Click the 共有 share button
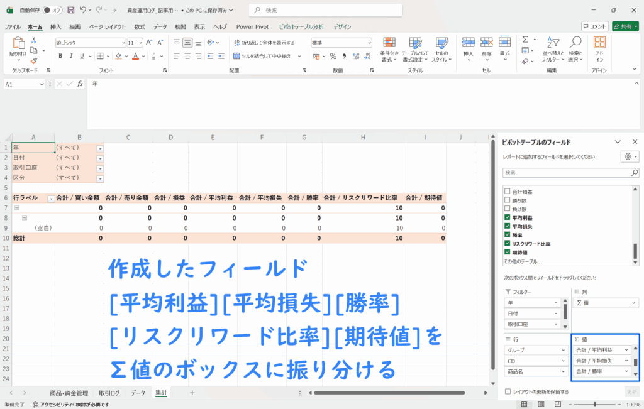Screen dimensions: 644x409 point(625,26)
